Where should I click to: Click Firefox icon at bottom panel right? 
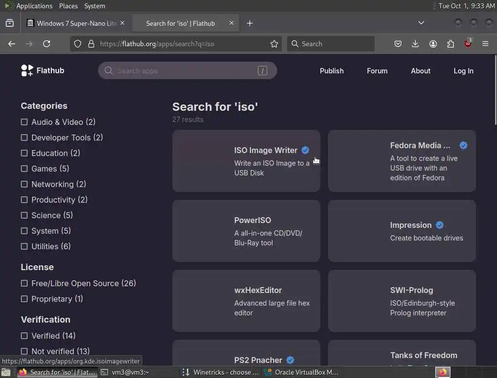coord(443,372)
